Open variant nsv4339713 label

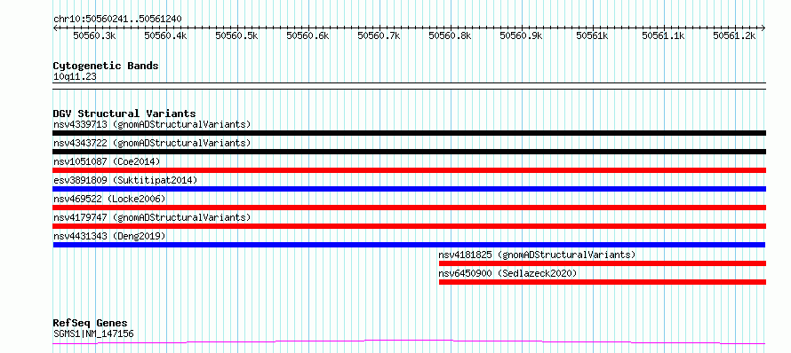click(x=152, y=124)
